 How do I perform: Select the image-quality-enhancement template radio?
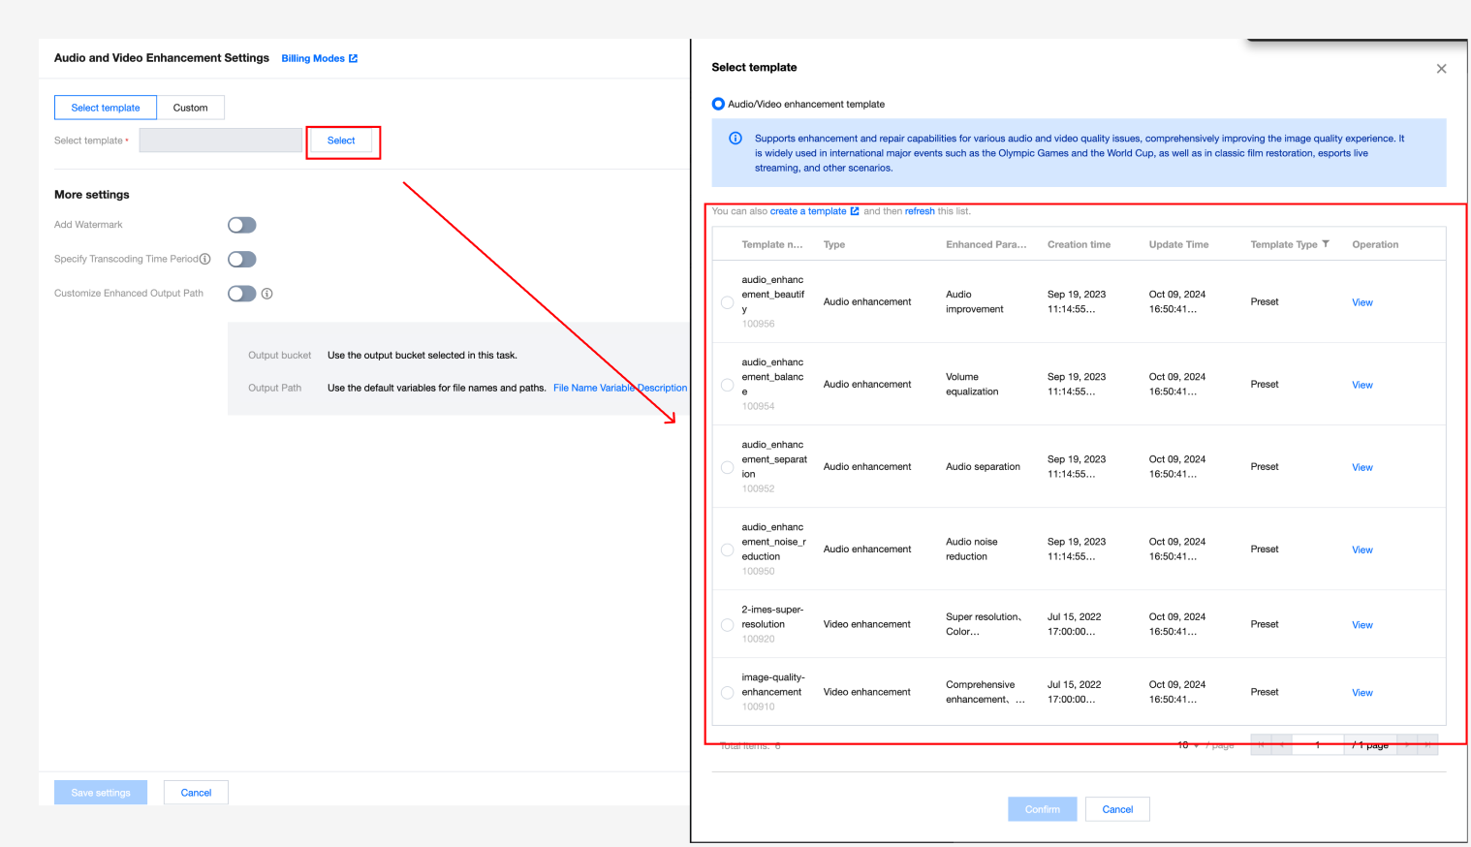pos(728,693)
